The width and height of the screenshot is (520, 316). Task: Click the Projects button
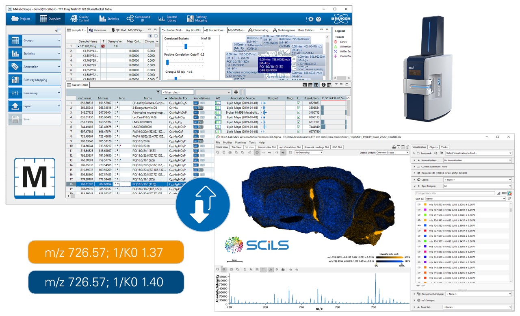coord(21,19)
